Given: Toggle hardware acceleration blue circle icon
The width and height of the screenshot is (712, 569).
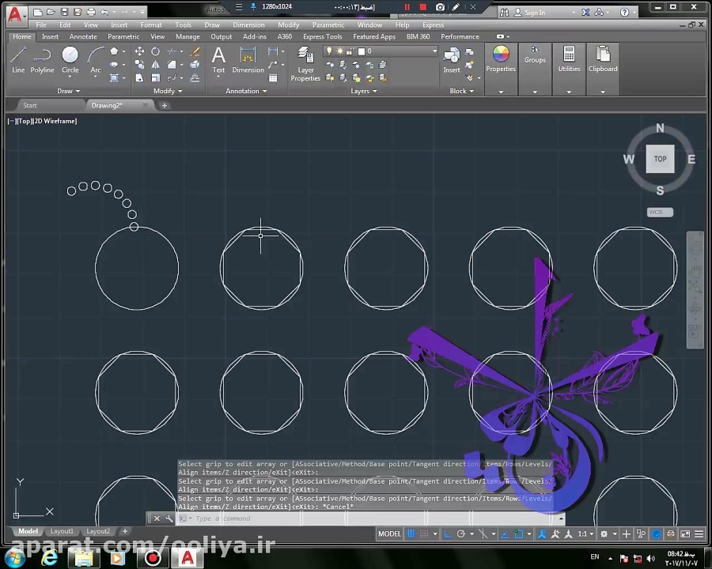Looking at the screenshot, I should click(x=656, y=534).
